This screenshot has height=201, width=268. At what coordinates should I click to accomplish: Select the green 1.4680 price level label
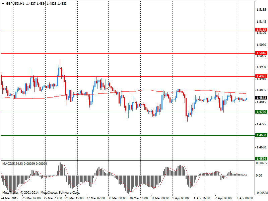261,135
